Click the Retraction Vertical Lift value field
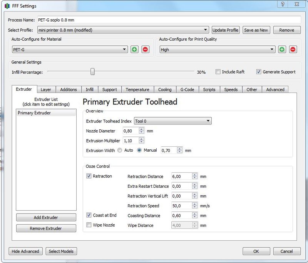This screenshot has height=263, width=308. click(x=182, y=196)
